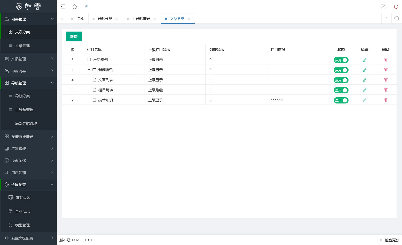Screen dimensions: 402x245
Task: Toggle 启用 switch for 产品案例
Action: [x=341, y=60]
